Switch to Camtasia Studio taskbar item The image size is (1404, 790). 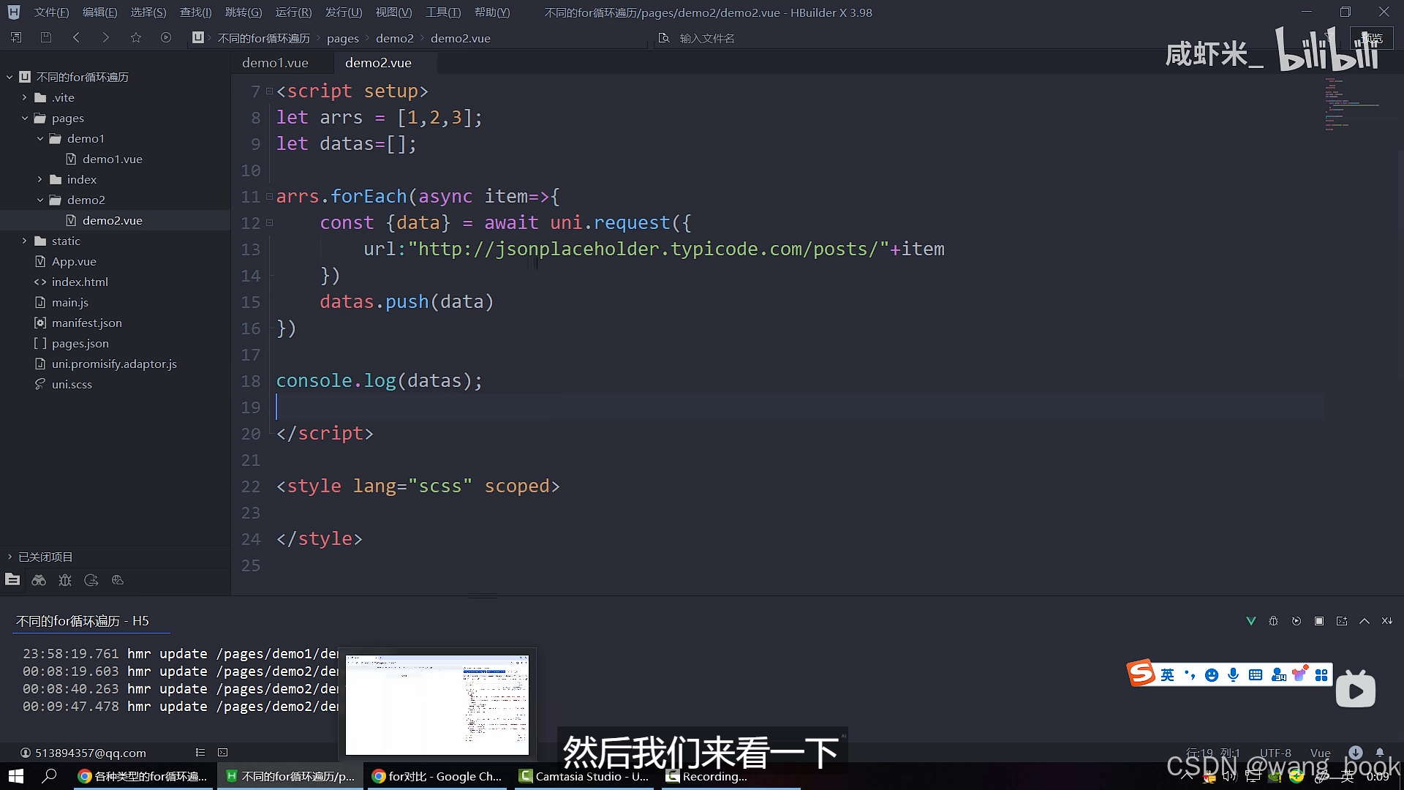[584, 776]
